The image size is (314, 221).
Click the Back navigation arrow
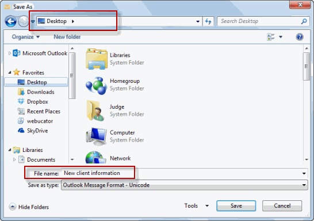(x=10, y=21)
